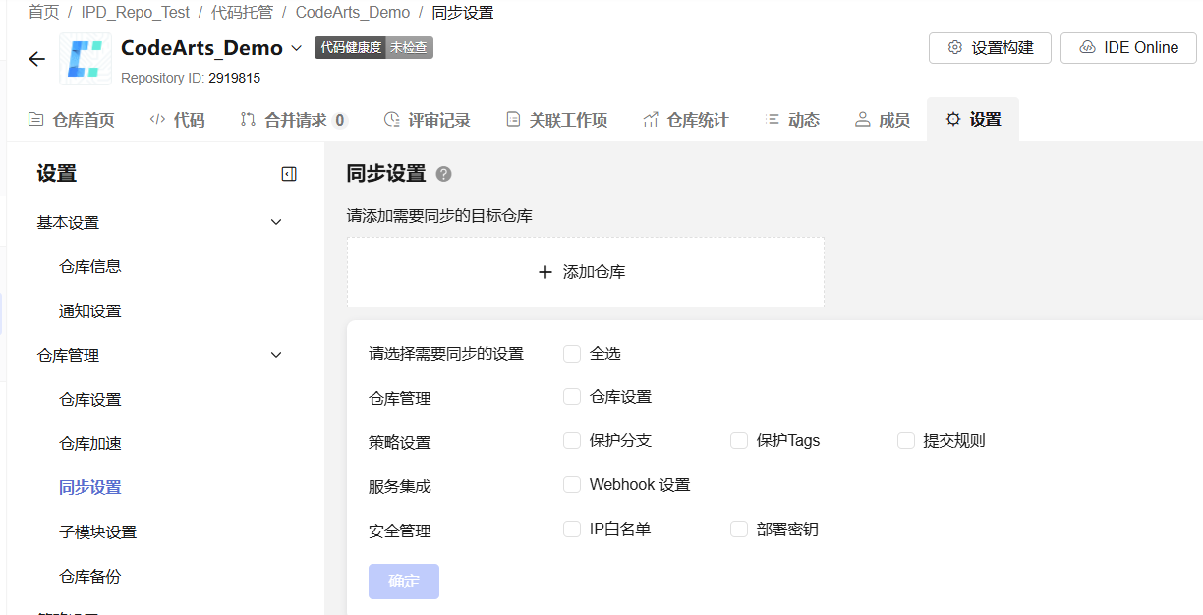Open 代码托管 breadcrumb link

242,13
